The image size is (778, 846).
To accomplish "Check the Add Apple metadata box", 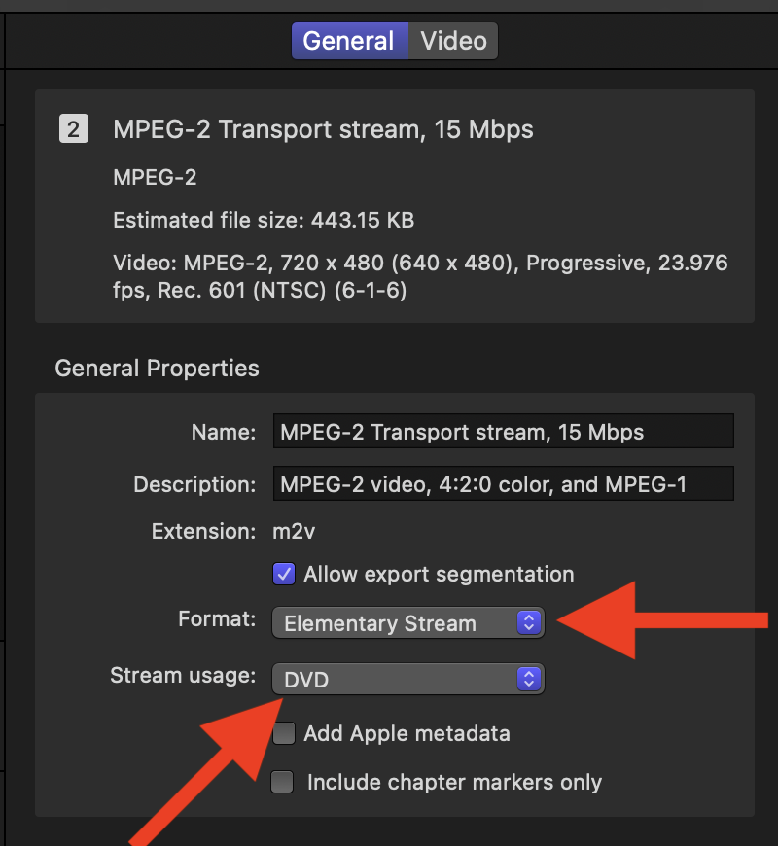I will [x=284, y=733].
